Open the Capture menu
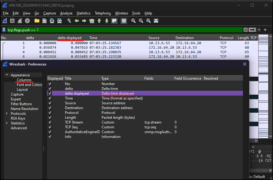 50,13
